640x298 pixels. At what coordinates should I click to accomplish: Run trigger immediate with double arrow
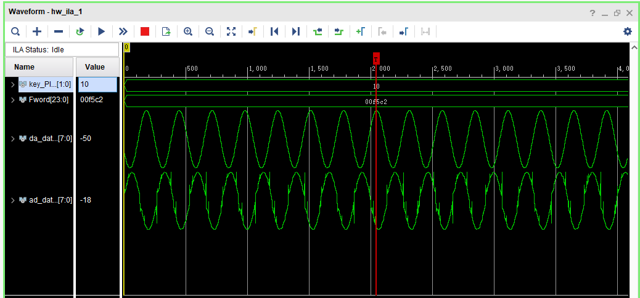coord(123,31)
